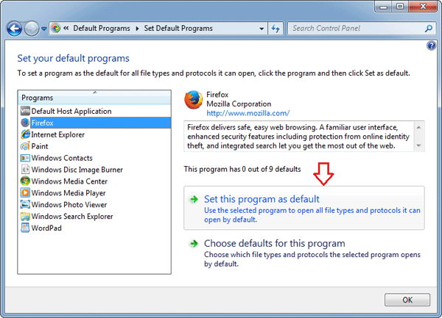Click the search magnifier icon
Image resolution: width=442 pixels, height=318 pixels.
429,29
